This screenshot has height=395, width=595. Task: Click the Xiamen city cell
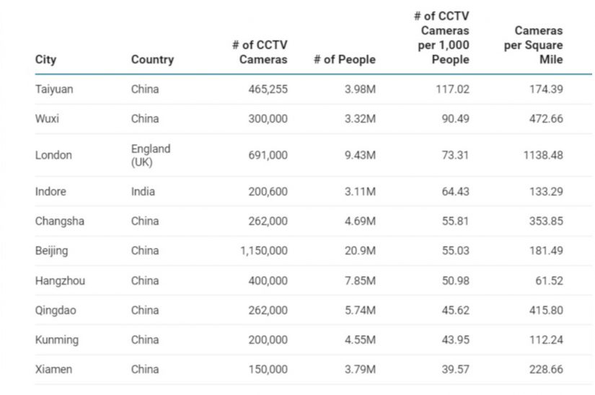(x=53, y=369)
